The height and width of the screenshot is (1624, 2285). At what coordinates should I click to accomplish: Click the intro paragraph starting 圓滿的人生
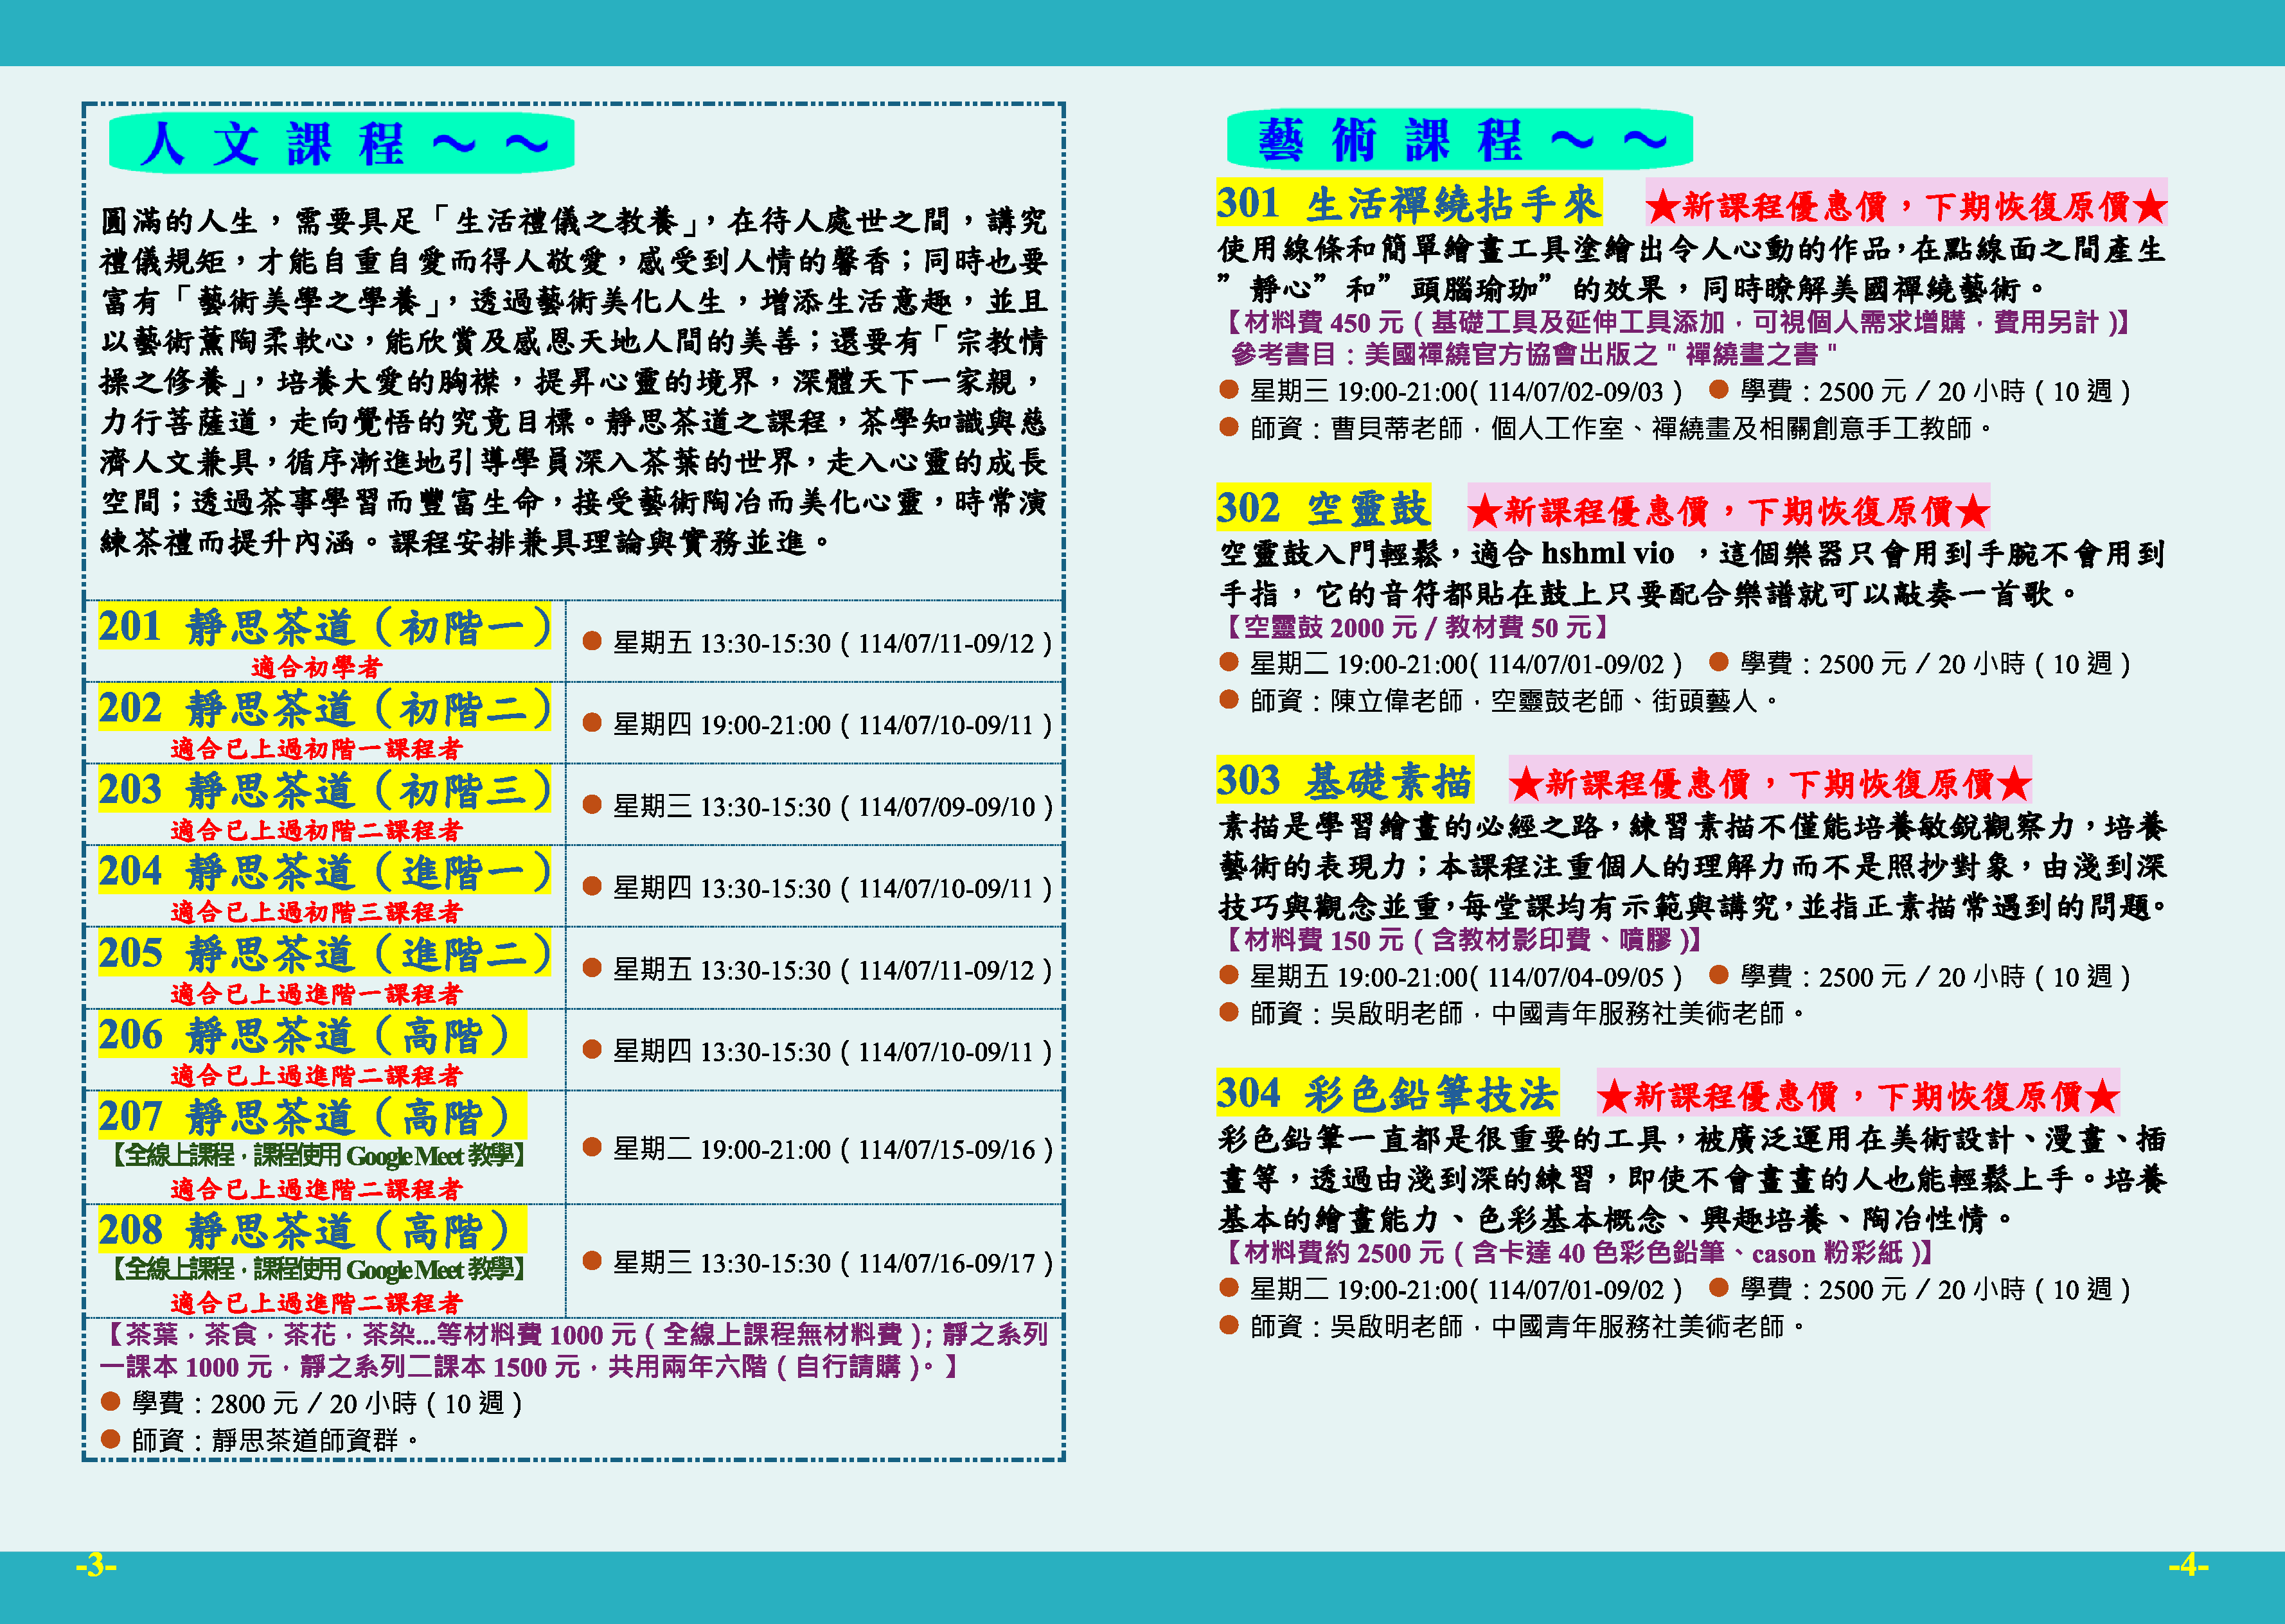(x=574, y=381)
